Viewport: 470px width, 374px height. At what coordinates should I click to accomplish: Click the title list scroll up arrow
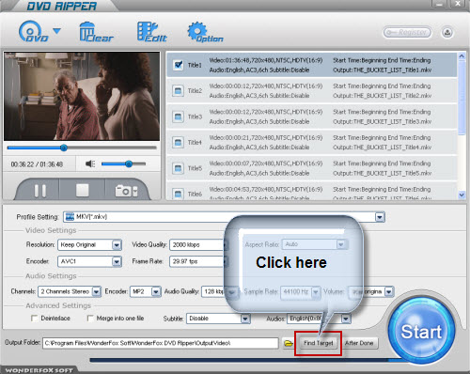pos(462,56)
